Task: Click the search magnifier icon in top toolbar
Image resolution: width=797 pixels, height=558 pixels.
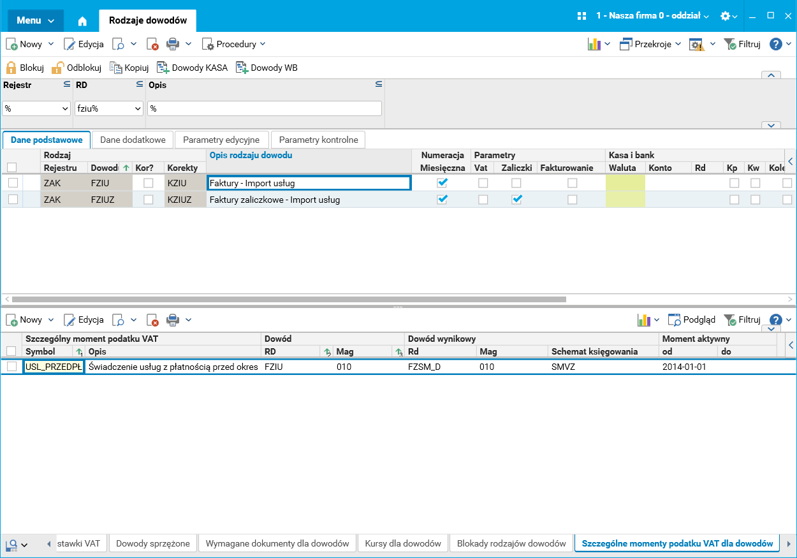Action: tap(119, 44)
